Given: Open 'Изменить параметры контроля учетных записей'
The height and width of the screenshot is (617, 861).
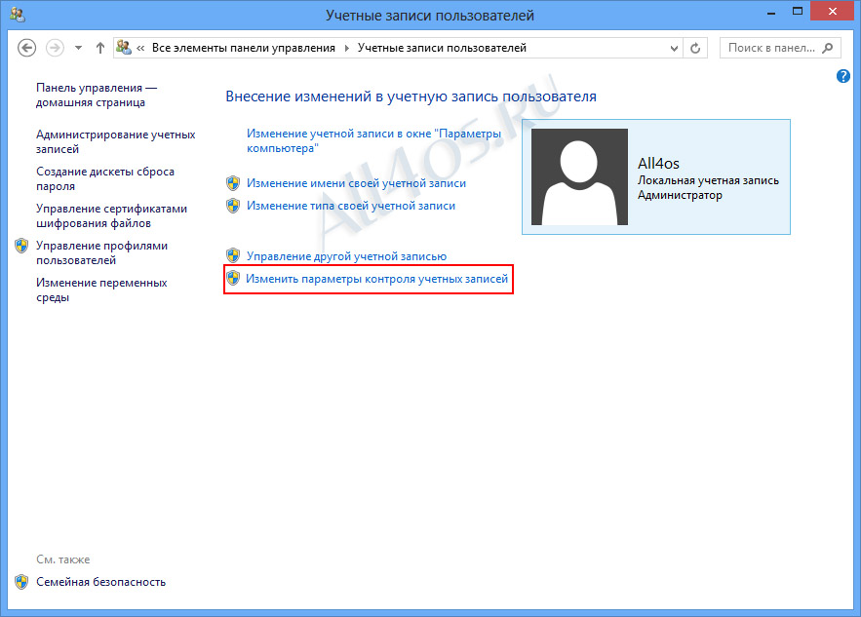Looking at the screenshot, I should click(376, 279).
